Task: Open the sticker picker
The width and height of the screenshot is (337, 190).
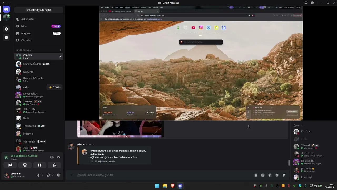Action: tap(270, 175)
